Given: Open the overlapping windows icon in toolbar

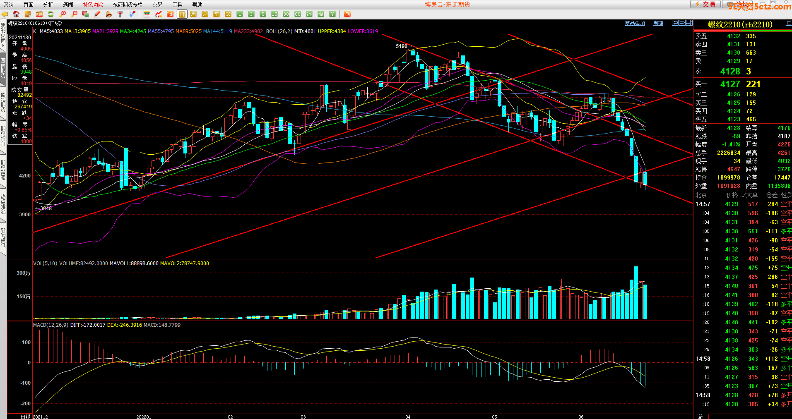Looking at the screenshot, I should 86,14.
